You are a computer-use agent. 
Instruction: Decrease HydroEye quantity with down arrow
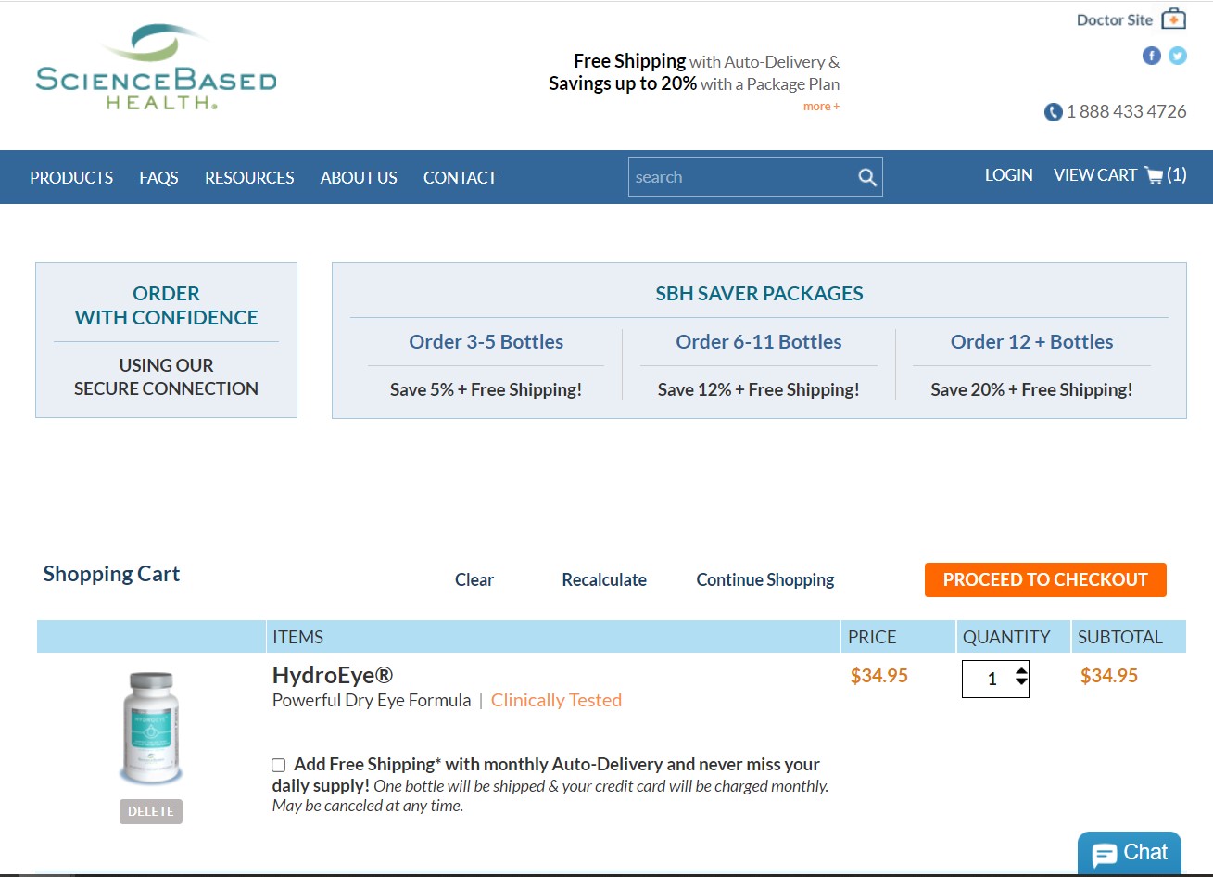point(1021,684)
